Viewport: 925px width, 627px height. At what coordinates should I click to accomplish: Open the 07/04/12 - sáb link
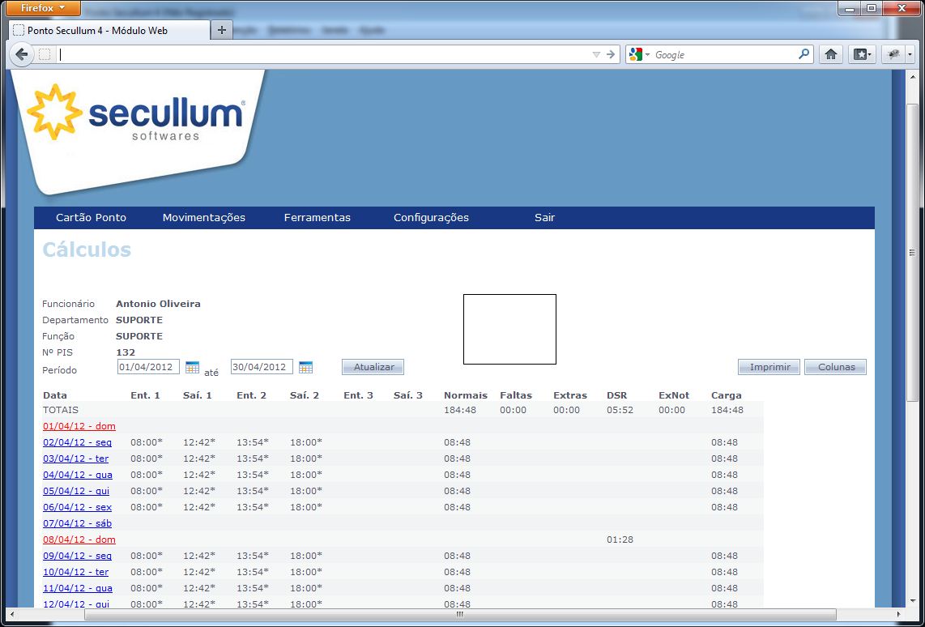pyautogui.click(x=77, y=523)
